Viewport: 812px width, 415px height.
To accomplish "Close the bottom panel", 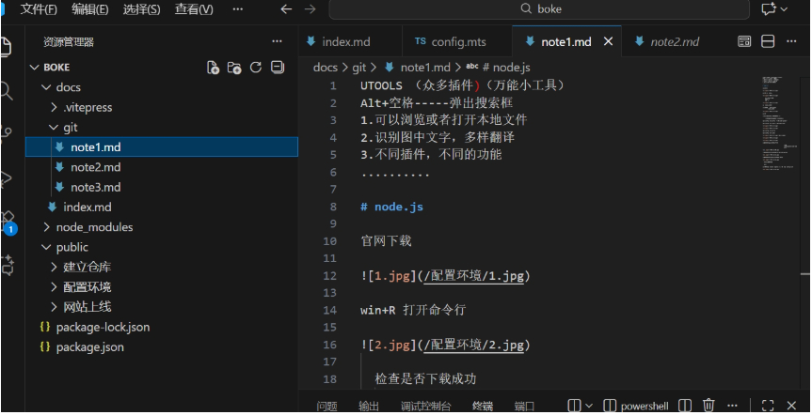I will tap(791, 406).
